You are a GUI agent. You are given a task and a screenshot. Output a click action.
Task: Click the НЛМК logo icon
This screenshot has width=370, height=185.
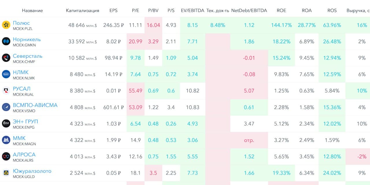[x=6, y=74]
